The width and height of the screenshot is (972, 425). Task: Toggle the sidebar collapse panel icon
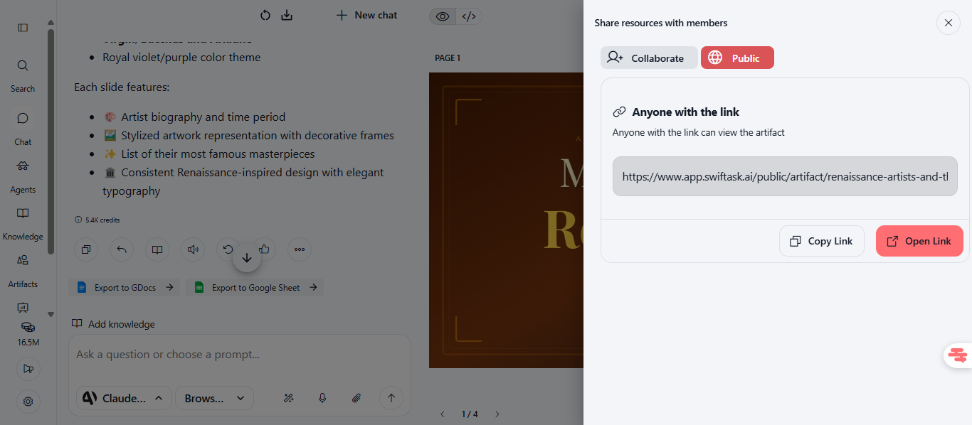[23, 28]
